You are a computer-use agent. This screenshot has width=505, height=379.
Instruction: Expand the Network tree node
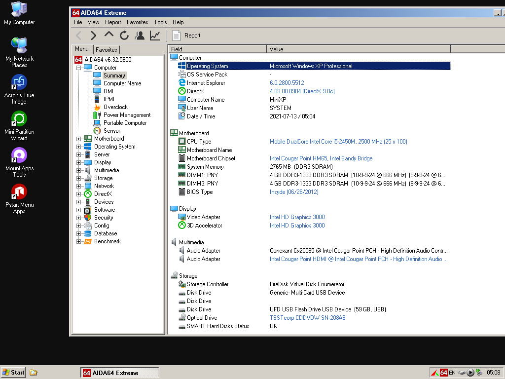point(78,186)
